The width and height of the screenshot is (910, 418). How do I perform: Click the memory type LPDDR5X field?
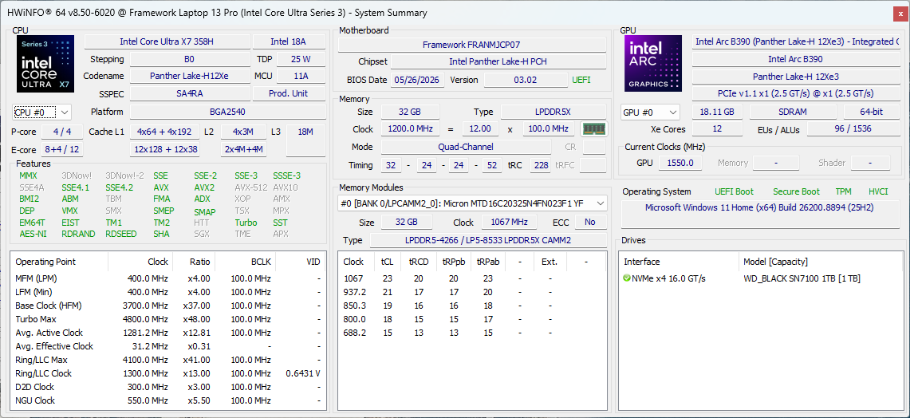point(553,112)
